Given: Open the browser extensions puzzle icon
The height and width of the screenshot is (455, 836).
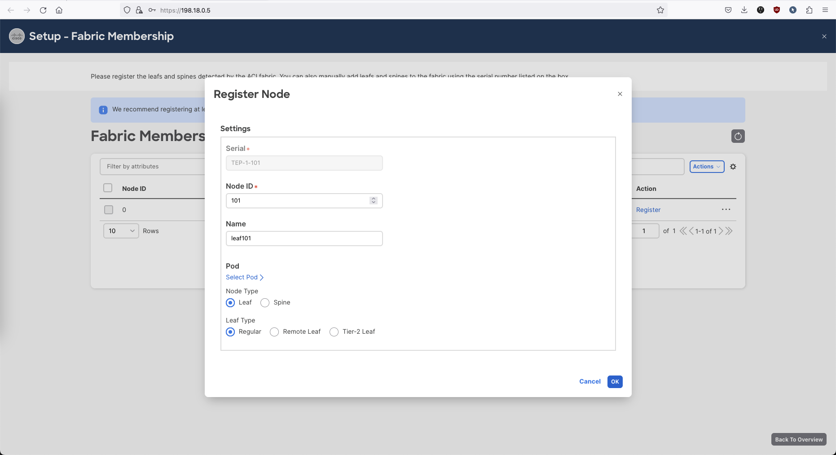Looking at the screenshot, I should point(809,10).
